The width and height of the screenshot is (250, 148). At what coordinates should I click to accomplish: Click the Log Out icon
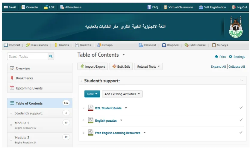pos(234,7)
